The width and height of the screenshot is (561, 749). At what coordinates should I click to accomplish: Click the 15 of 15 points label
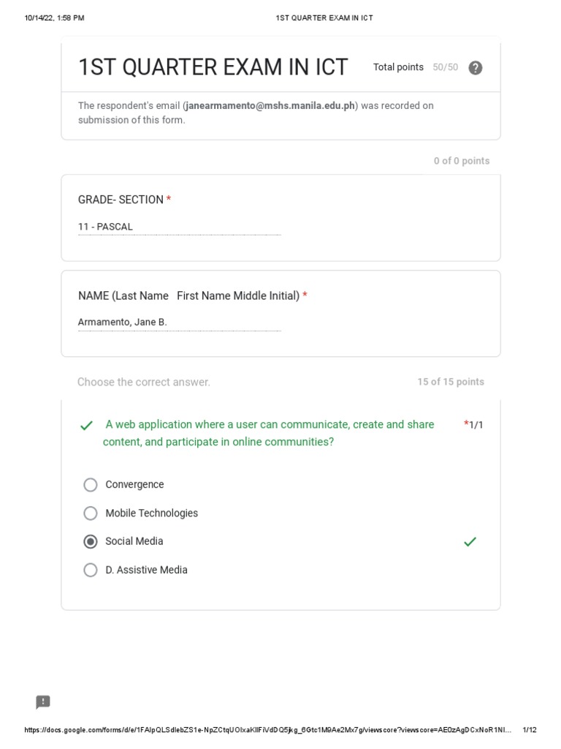coord(451,382)
